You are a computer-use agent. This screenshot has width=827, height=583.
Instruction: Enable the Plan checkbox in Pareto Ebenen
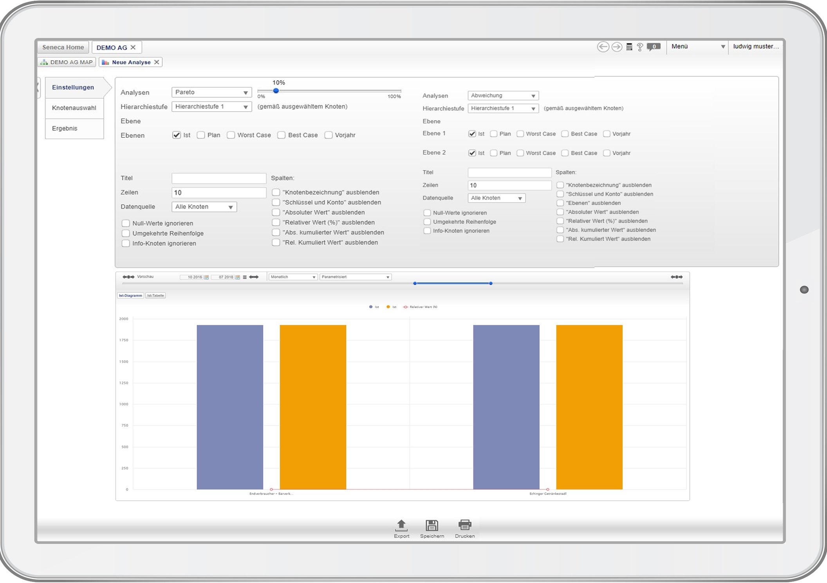(x=201, y=135)
